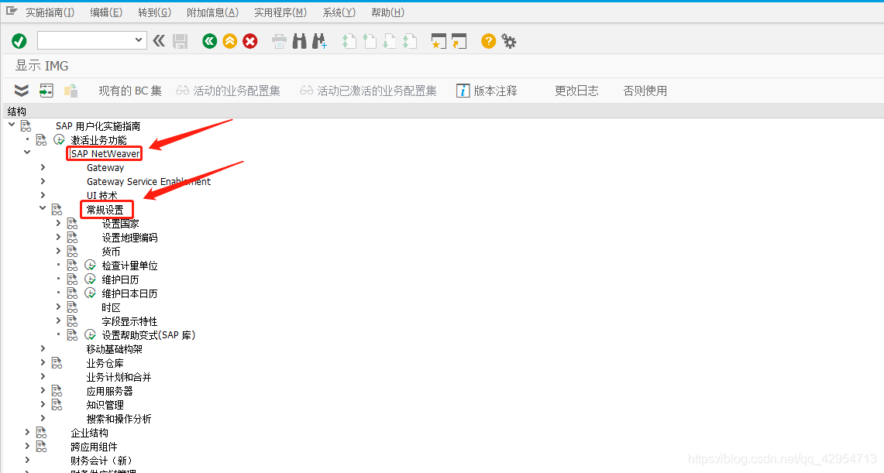
Task: Click inside the command input field
Action: [x=84, y=40]
